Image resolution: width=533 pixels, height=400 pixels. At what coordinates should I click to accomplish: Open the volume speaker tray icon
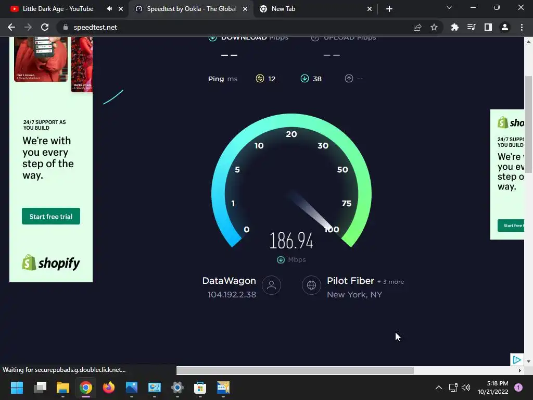pos(466,387)
